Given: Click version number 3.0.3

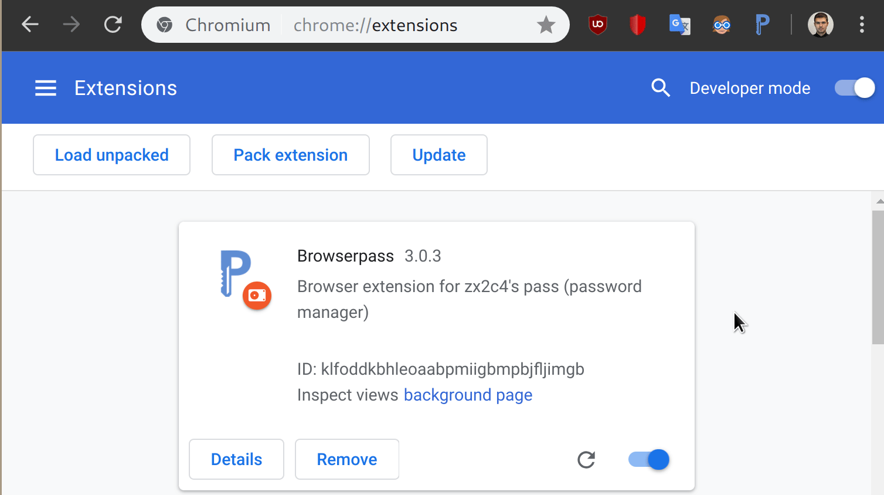Looking at the screenshot, I should click(423, 256).
